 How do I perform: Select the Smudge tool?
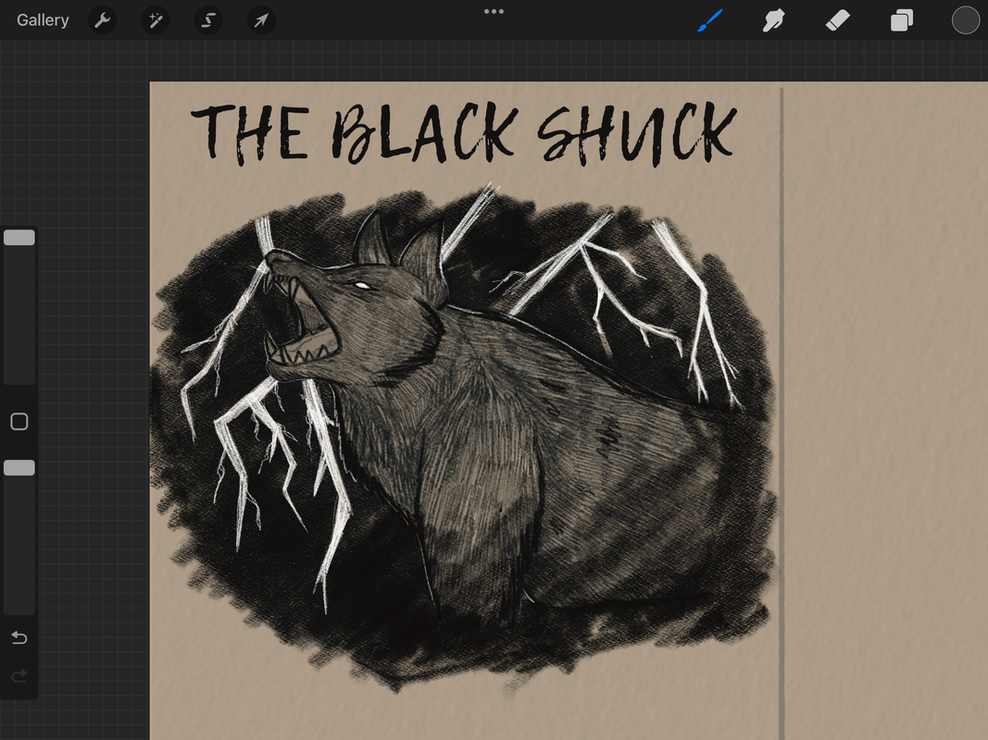pyautogui.click(x=774, y=20)
